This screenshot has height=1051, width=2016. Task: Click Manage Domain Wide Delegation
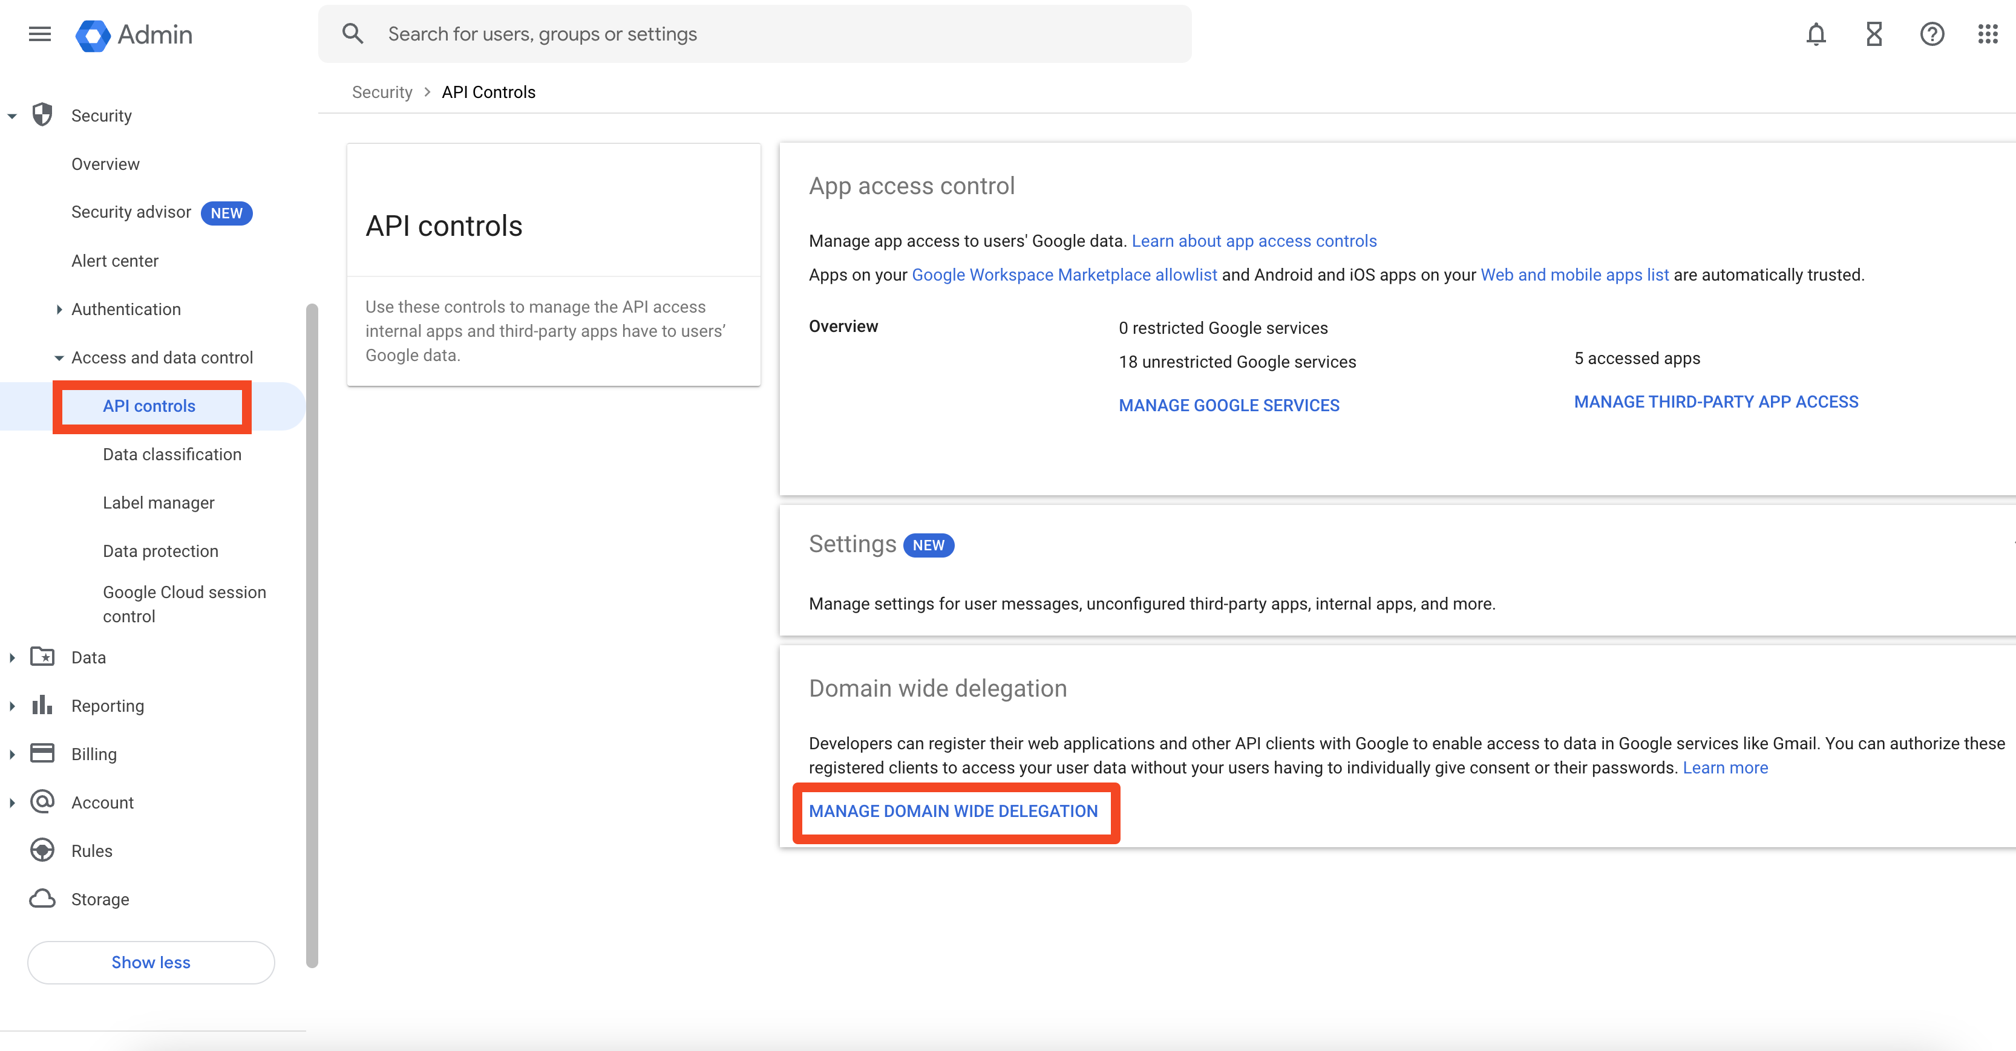(x=953, y=811)
